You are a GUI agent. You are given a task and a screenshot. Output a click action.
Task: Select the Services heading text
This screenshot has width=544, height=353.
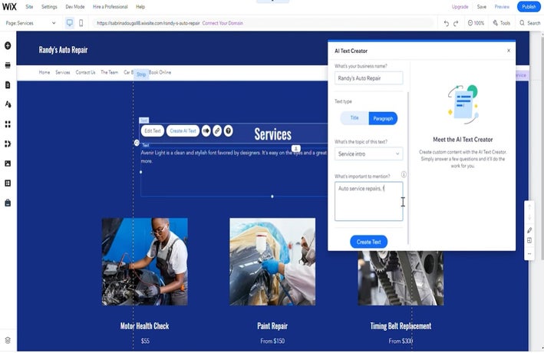pyautogui.click(x=272, y=134)
